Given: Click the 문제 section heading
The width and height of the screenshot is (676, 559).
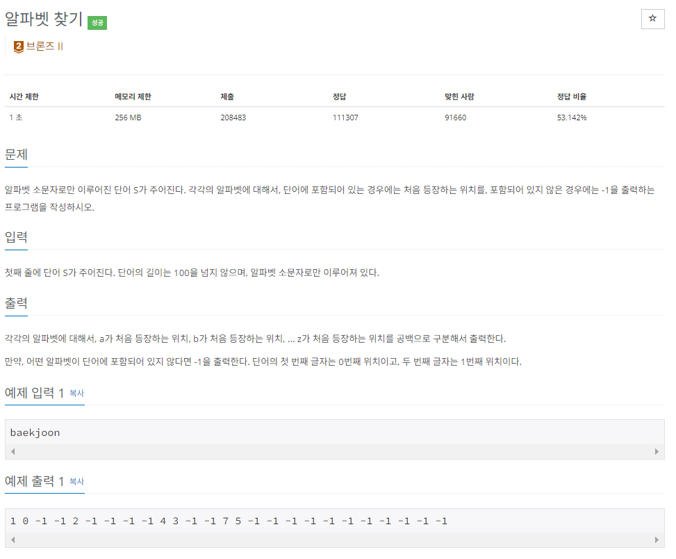Looking at the screenshot, I should 17,154.
